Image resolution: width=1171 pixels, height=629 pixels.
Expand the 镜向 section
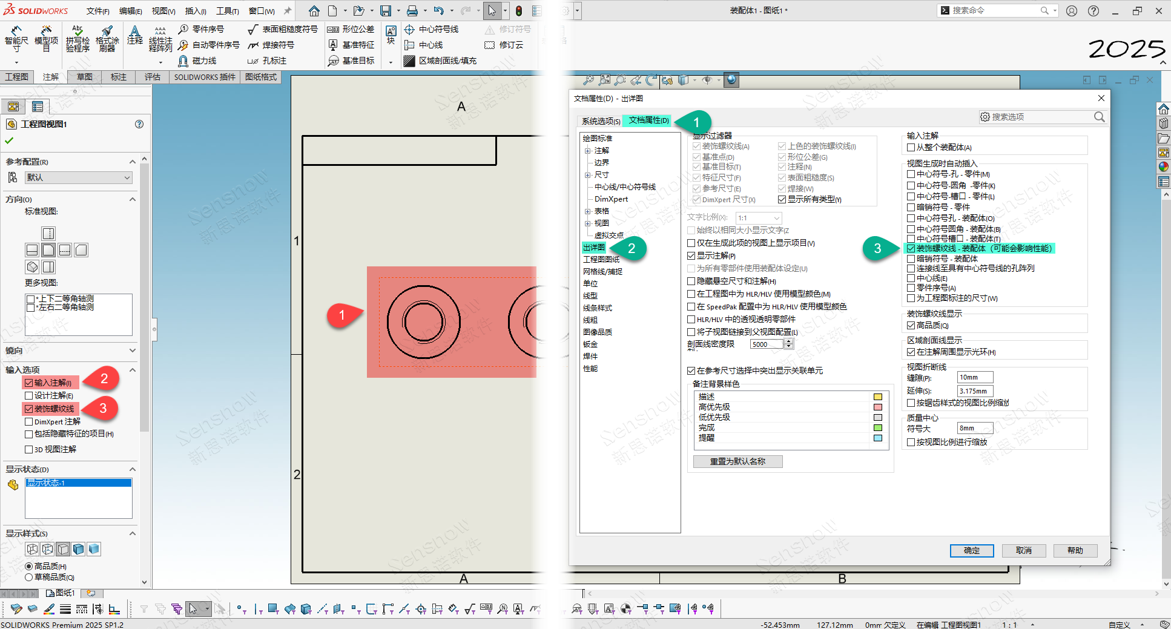click(132, 351)
